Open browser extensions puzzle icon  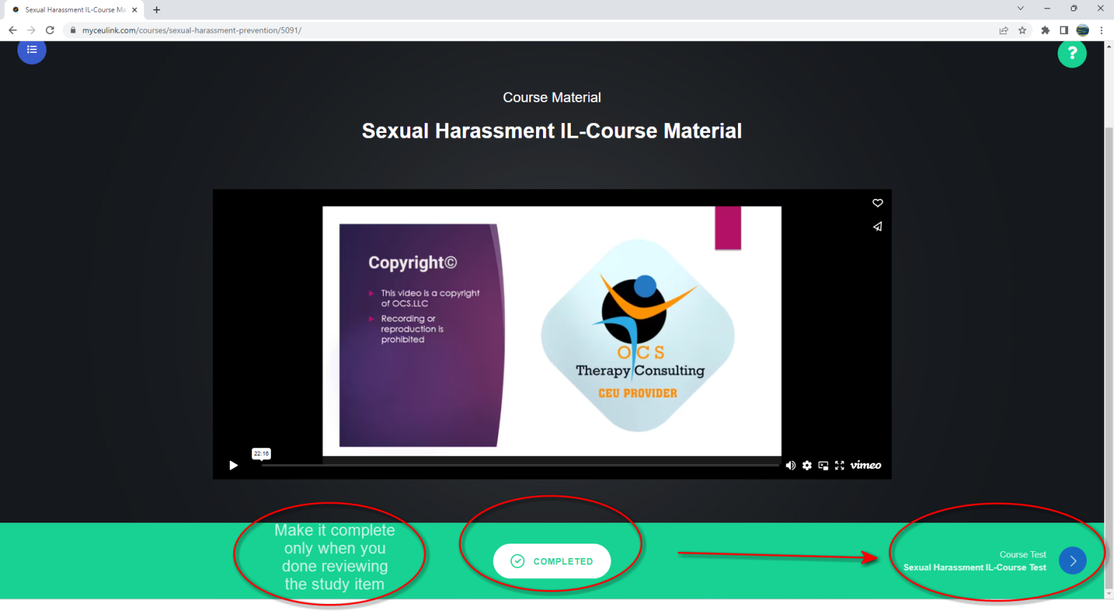pos(1045,31)
